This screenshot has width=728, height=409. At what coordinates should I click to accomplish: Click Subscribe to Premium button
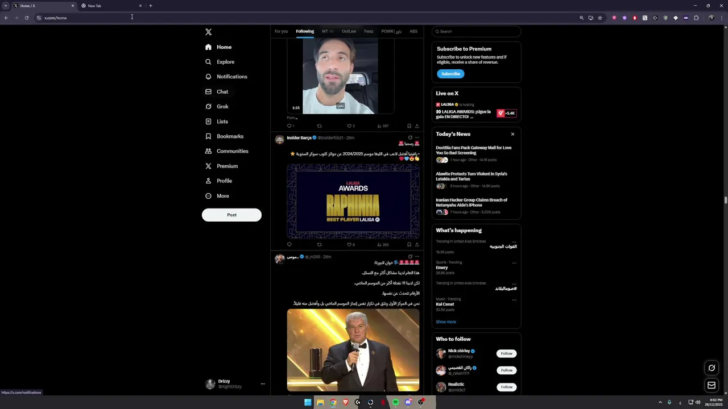450,74
